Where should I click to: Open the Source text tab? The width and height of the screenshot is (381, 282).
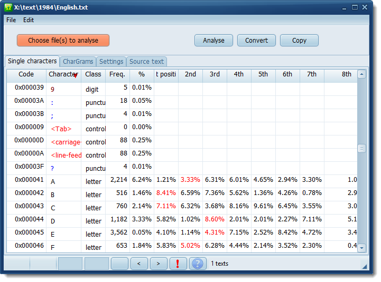146,62
